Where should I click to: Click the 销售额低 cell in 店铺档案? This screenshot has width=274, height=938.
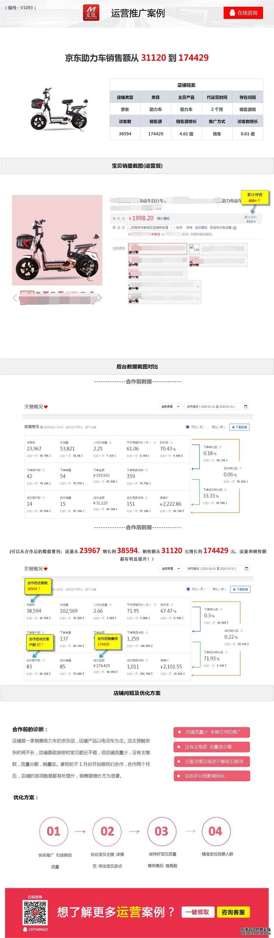tap(248, 109)
